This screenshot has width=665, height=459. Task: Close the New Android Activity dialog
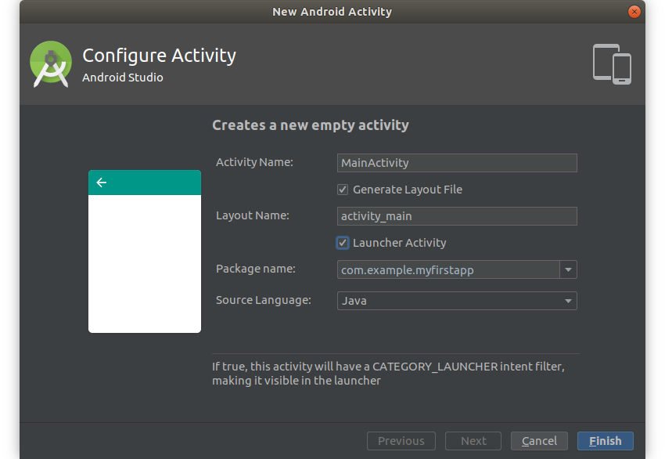634,12
